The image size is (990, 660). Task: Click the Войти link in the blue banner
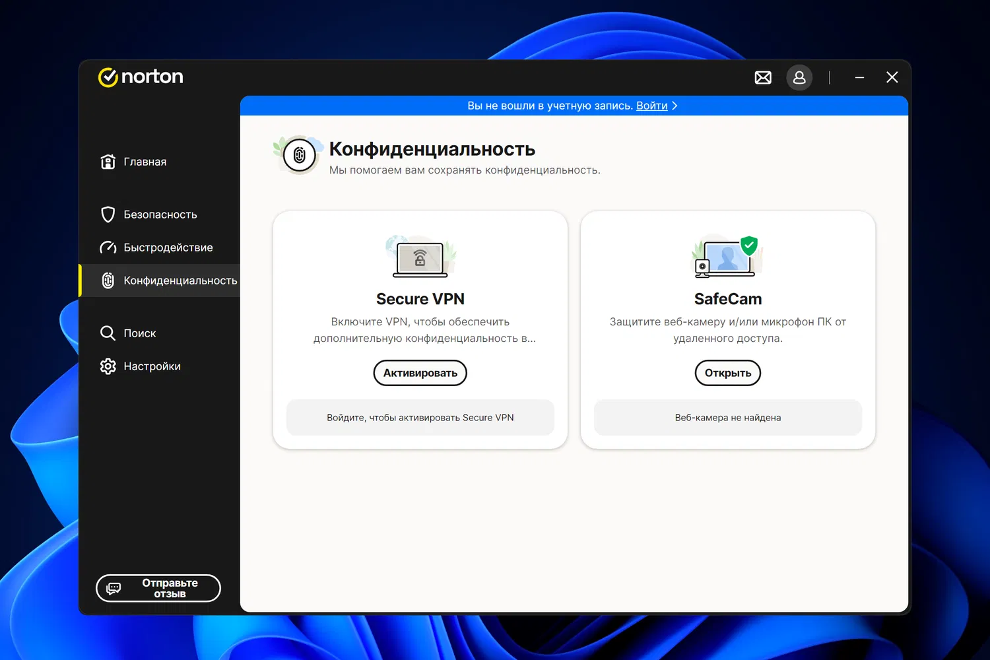(x=652, y=106)
